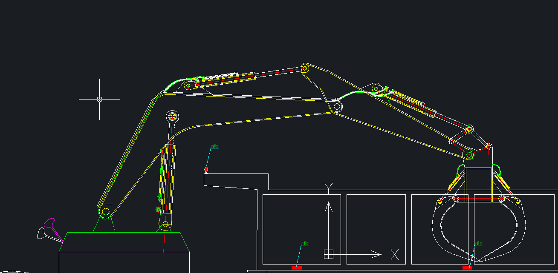Select the boom lift cylinder's top pivot circle

173,116
